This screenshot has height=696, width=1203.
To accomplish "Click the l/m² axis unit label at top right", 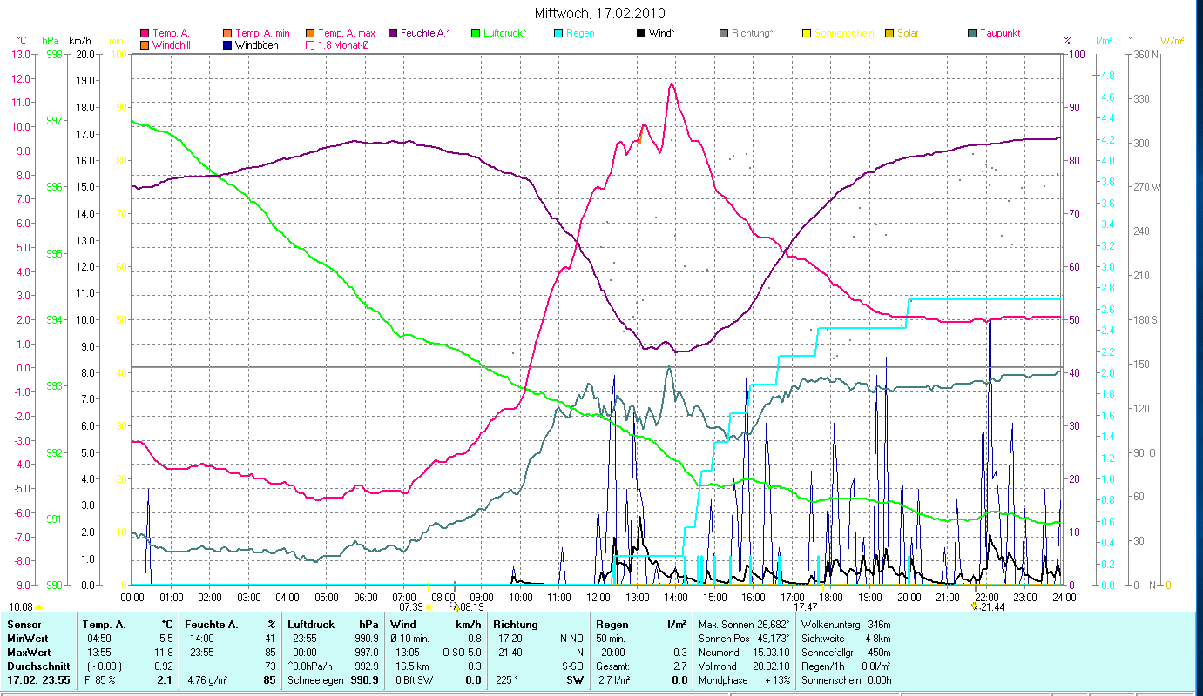I will (x=1104, y=40).
